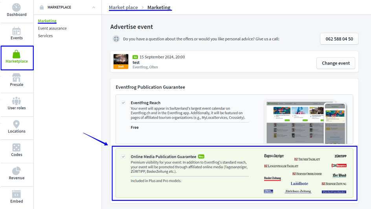Click the Eventfrog Reach preview image
The image size is (371, 209).
306,121
